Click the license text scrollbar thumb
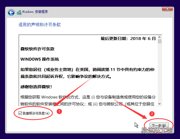The image size is (180, 139). click(159, 41)
